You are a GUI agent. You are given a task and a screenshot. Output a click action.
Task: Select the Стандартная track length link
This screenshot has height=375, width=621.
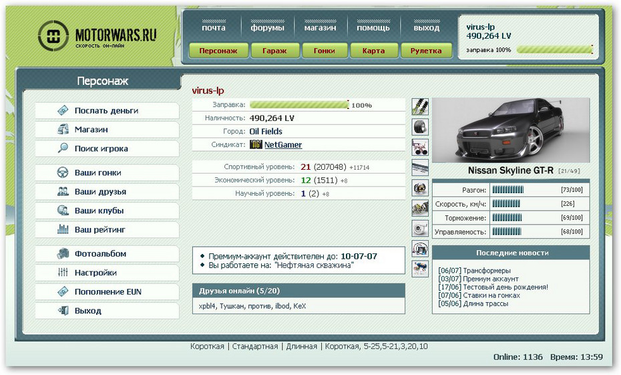[255, 346]
